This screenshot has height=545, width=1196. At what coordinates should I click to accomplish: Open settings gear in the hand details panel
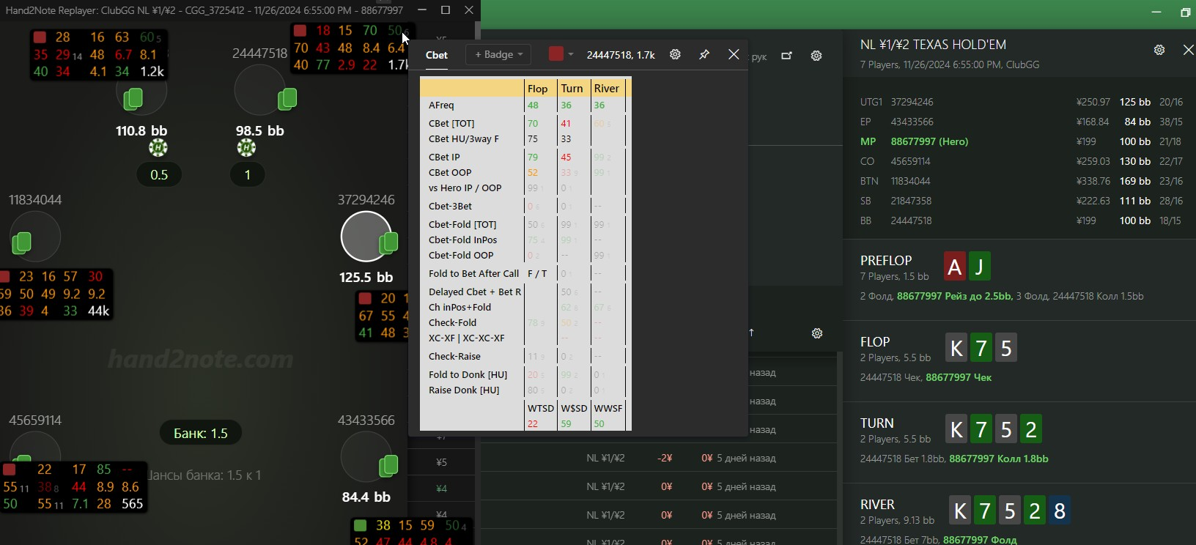coord(1159,50)
